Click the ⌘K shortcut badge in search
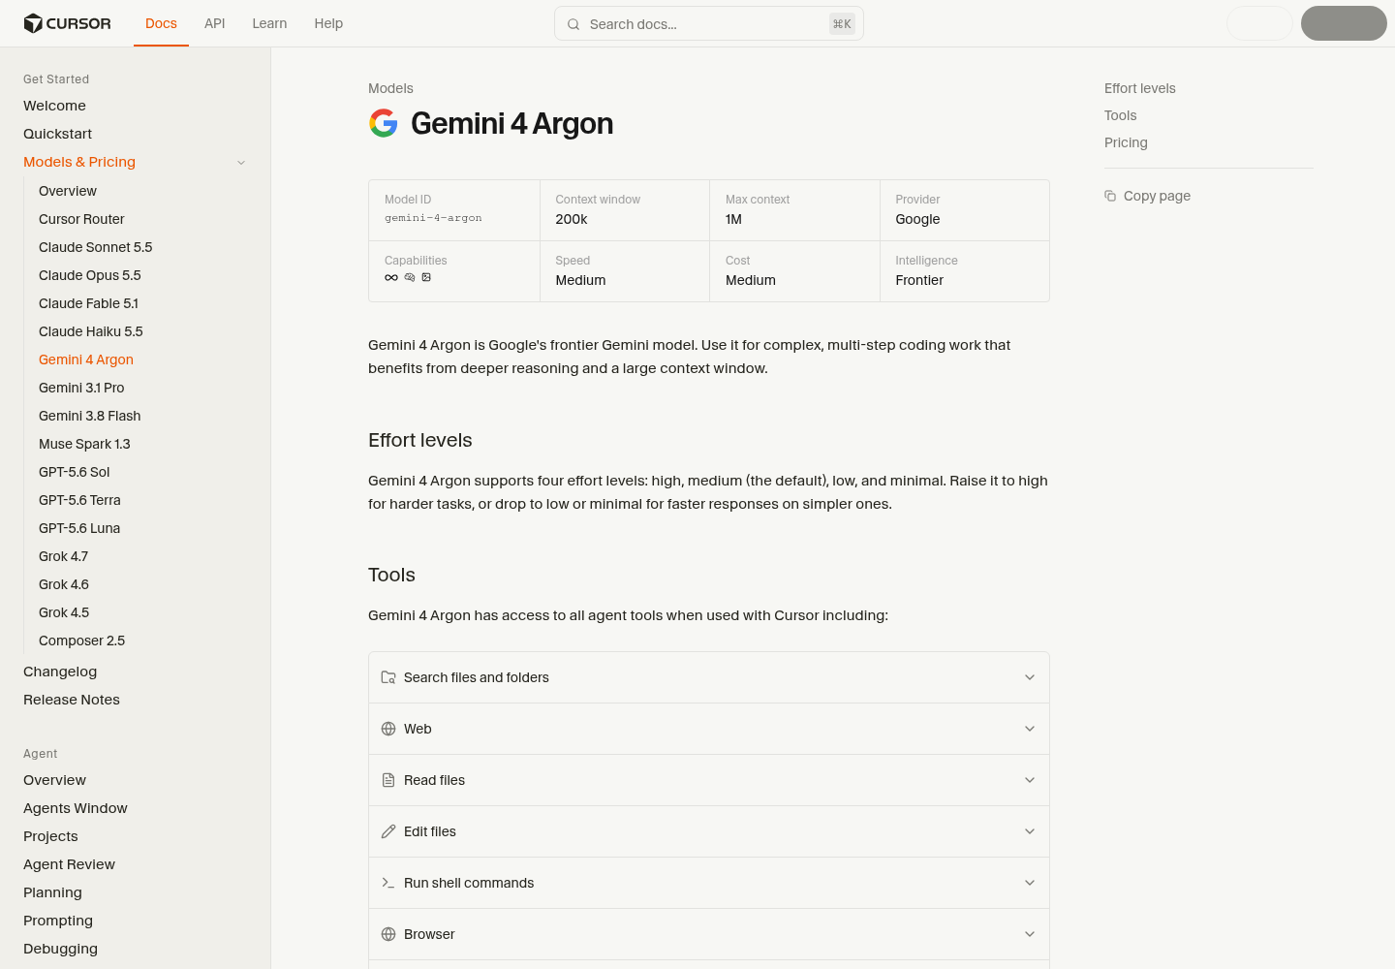The height and width of the screenshot is (969, 1395). point(842,24)
